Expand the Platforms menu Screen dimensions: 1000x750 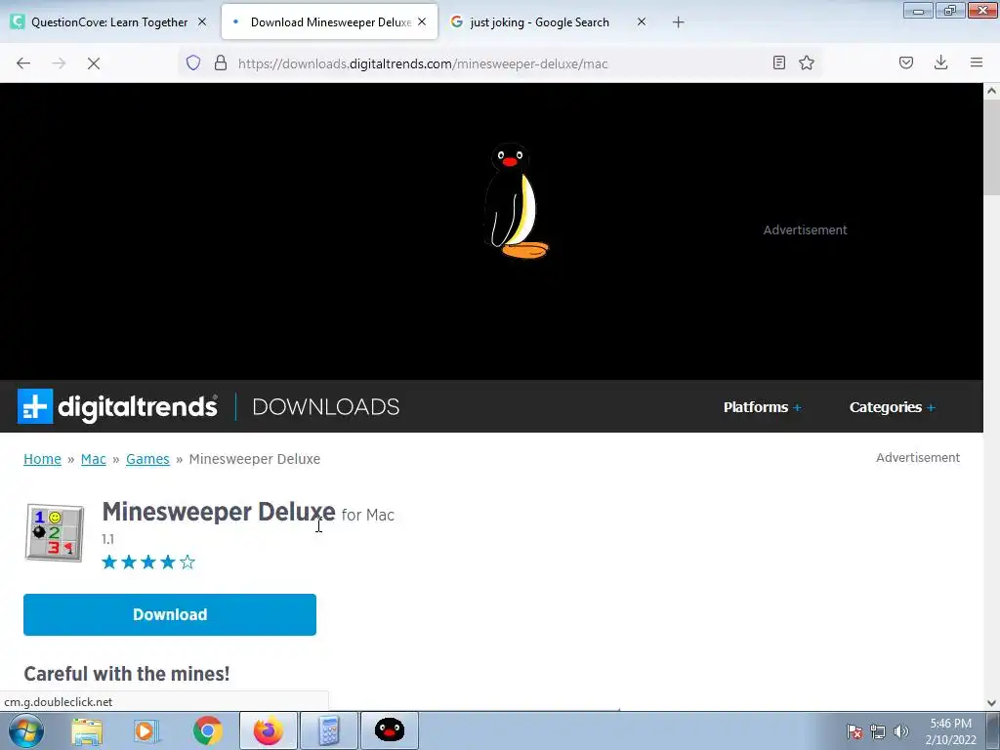762,407
